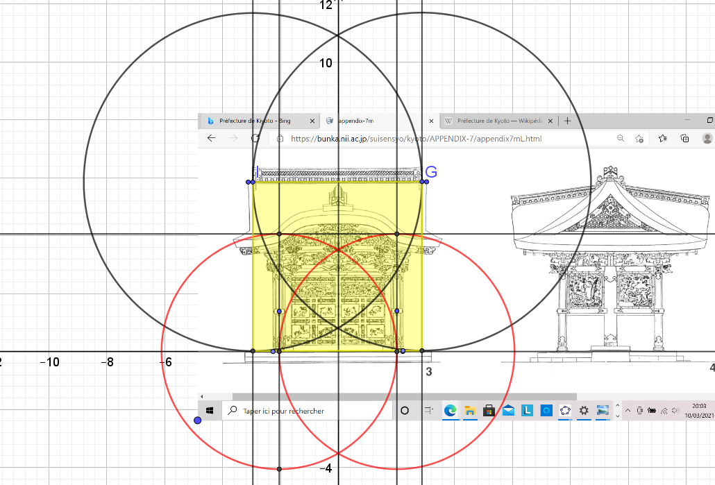Add this page to favorites
The height and width of the screenshot is (485, 715).
pos(639,138)
